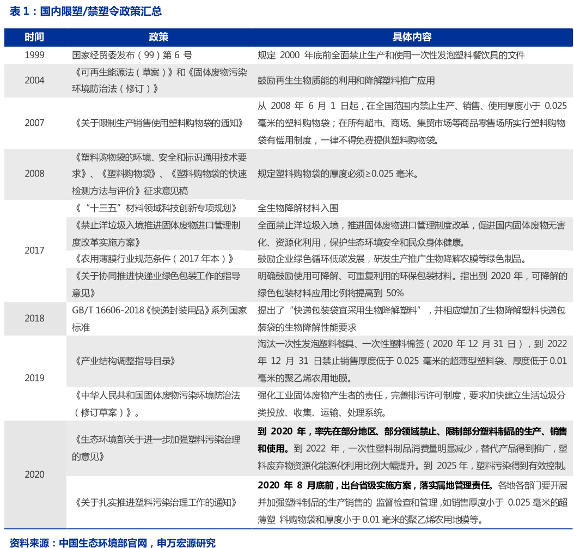Click the year 2020 cell
Image resolution: width=574 pixels, height=548 pixels.
(x=34, y=474)
